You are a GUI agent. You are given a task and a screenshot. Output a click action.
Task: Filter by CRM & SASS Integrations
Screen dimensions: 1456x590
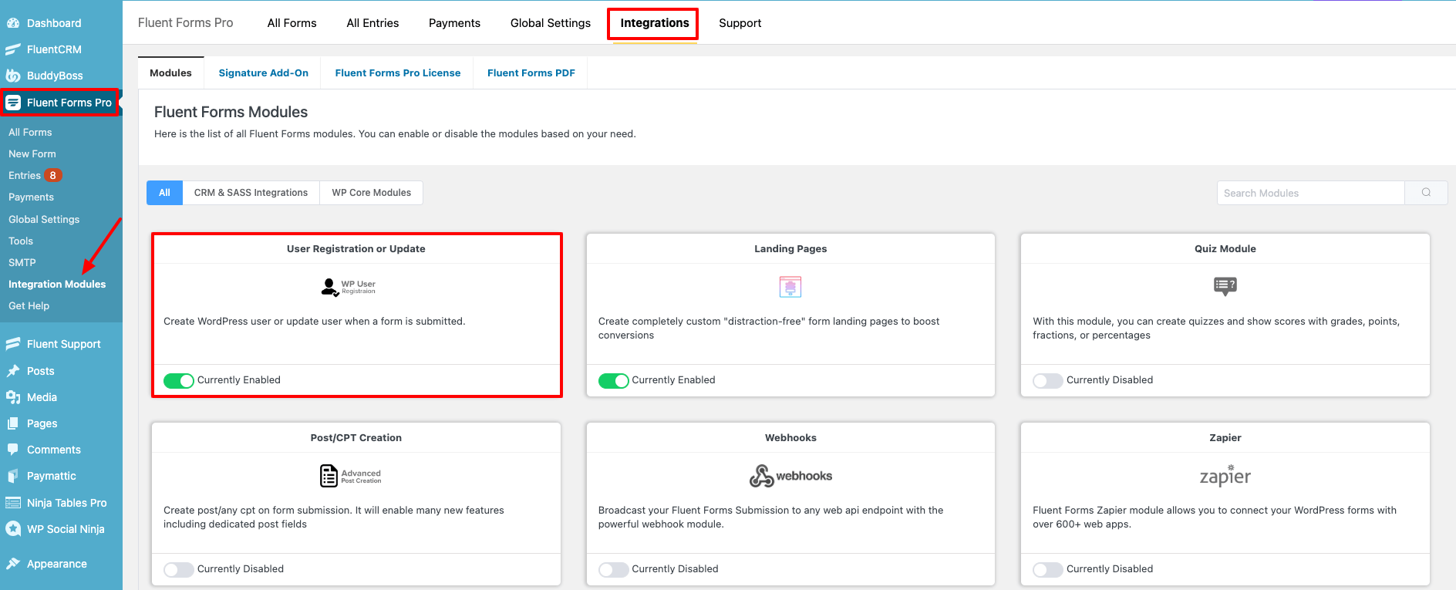(251, 193)
